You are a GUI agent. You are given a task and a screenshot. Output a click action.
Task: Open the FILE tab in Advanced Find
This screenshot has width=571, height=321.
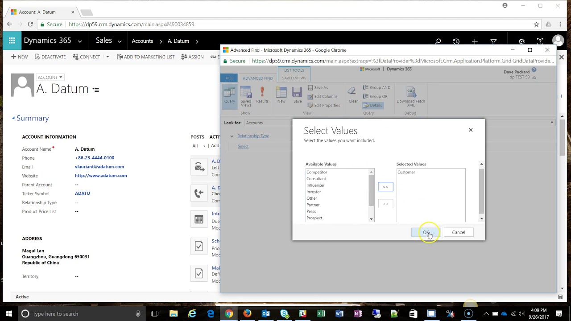[x=228, y=78]
